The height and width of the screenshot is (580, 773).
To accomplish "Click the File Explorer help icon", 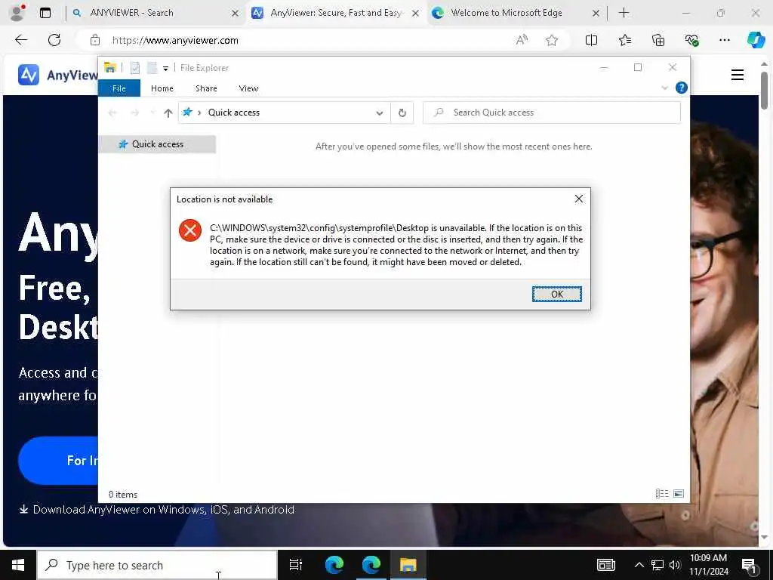I will [x=682, y=88].
